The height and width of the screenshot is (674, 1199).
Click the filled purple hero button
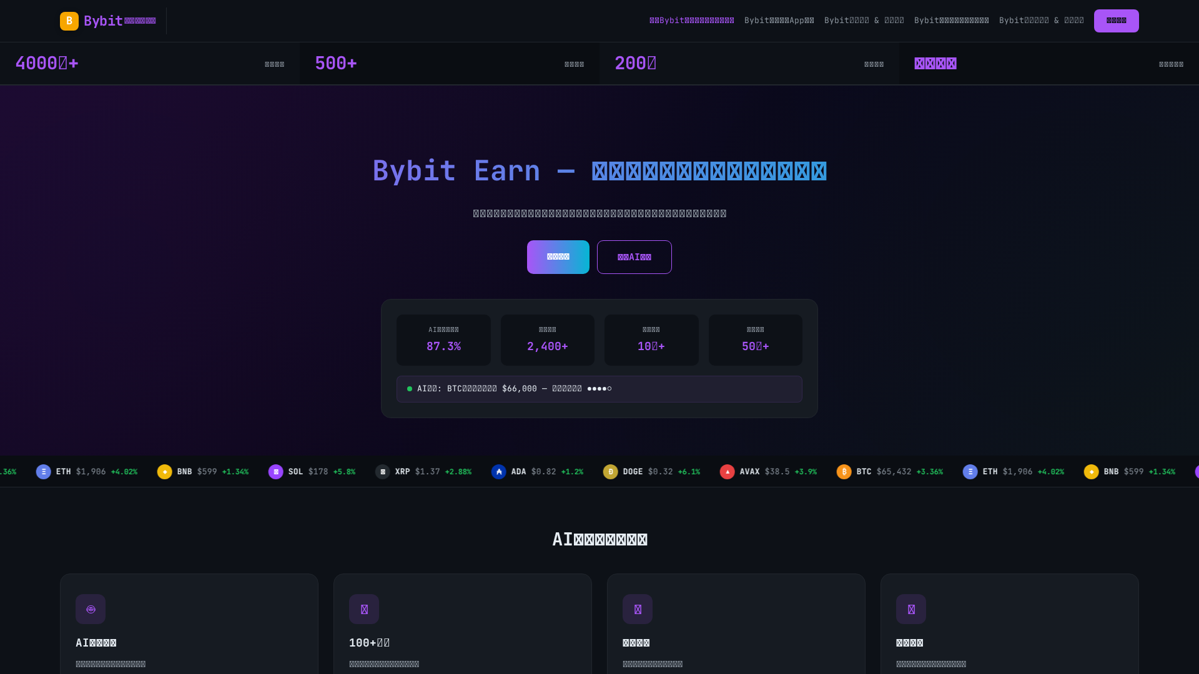(558, 256)
